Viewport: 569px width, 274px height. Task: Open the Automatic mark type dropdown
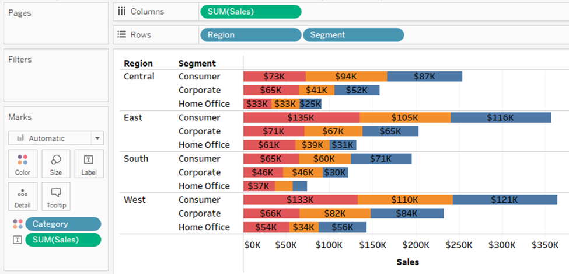pyautogui.click(x=56, y=138)
